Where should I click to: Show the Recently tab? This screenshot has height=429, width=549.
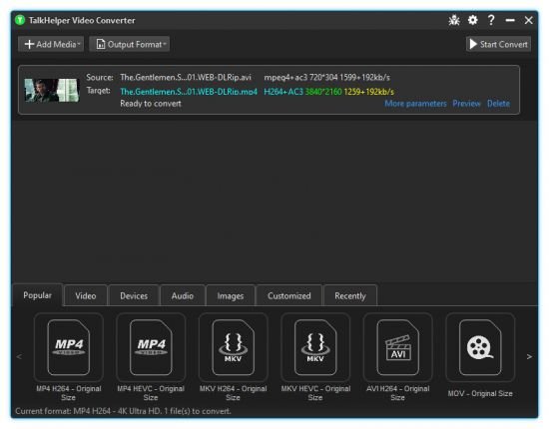click(350, 296)
